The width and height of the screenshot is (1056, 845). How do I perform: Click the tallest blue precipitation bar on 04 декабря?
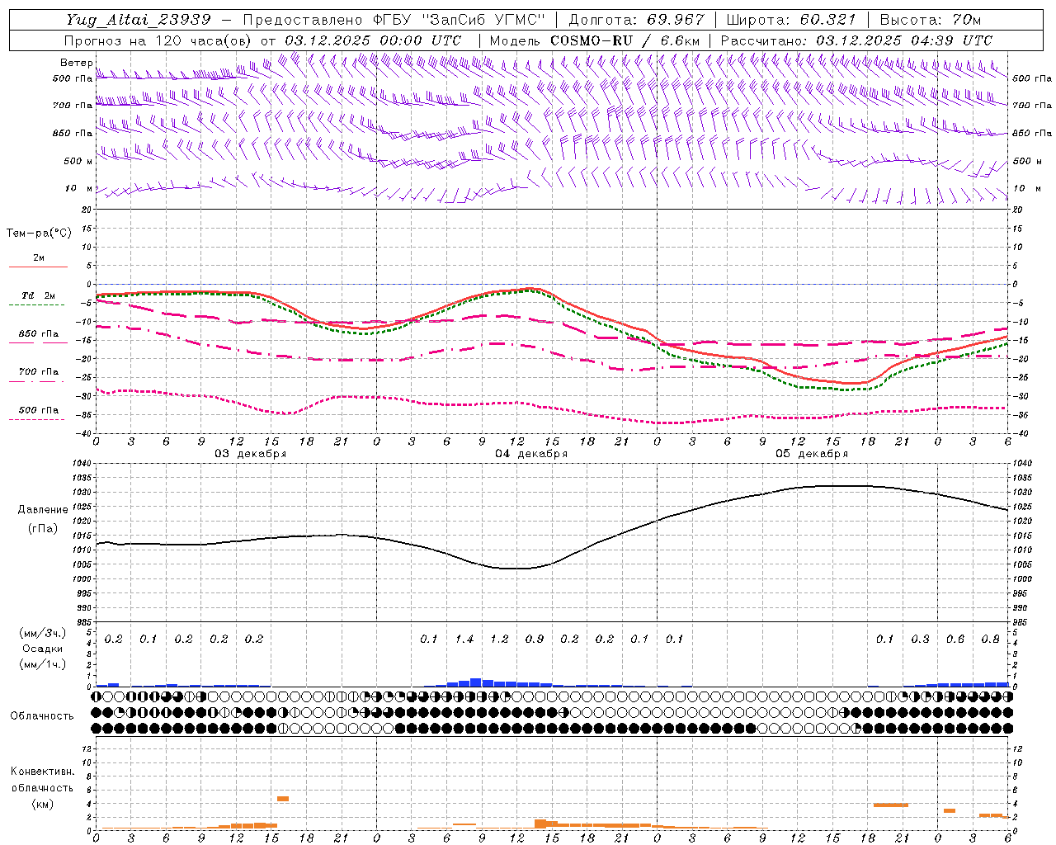coord(476,682)
